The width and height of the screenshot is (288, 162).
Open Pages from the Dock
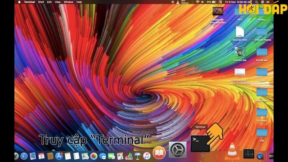coord(120,156)
